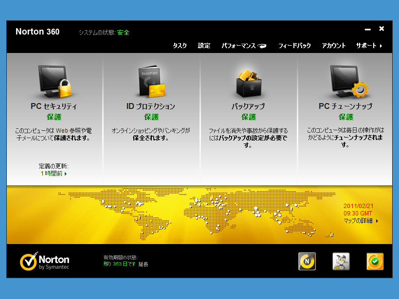Expand the サポート submenu arrow
The width and height of the screenshot is (399, 299).
[x=381, y=46]
